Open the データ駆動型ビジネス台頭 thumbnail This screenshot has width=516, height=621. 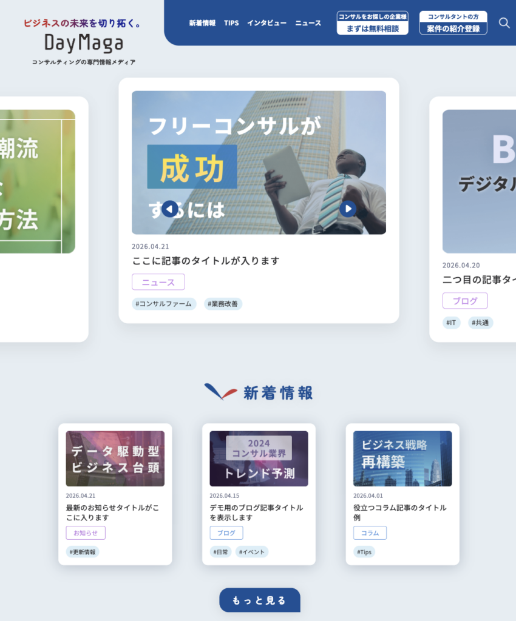click(x=115, y=458)
